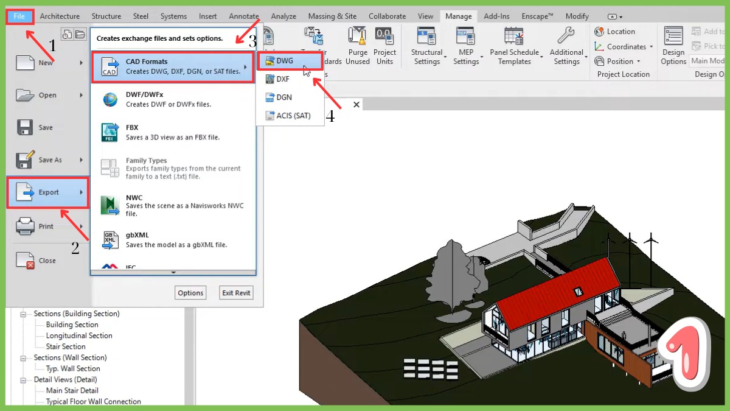Click the Location tool

[x=615, y=32]
